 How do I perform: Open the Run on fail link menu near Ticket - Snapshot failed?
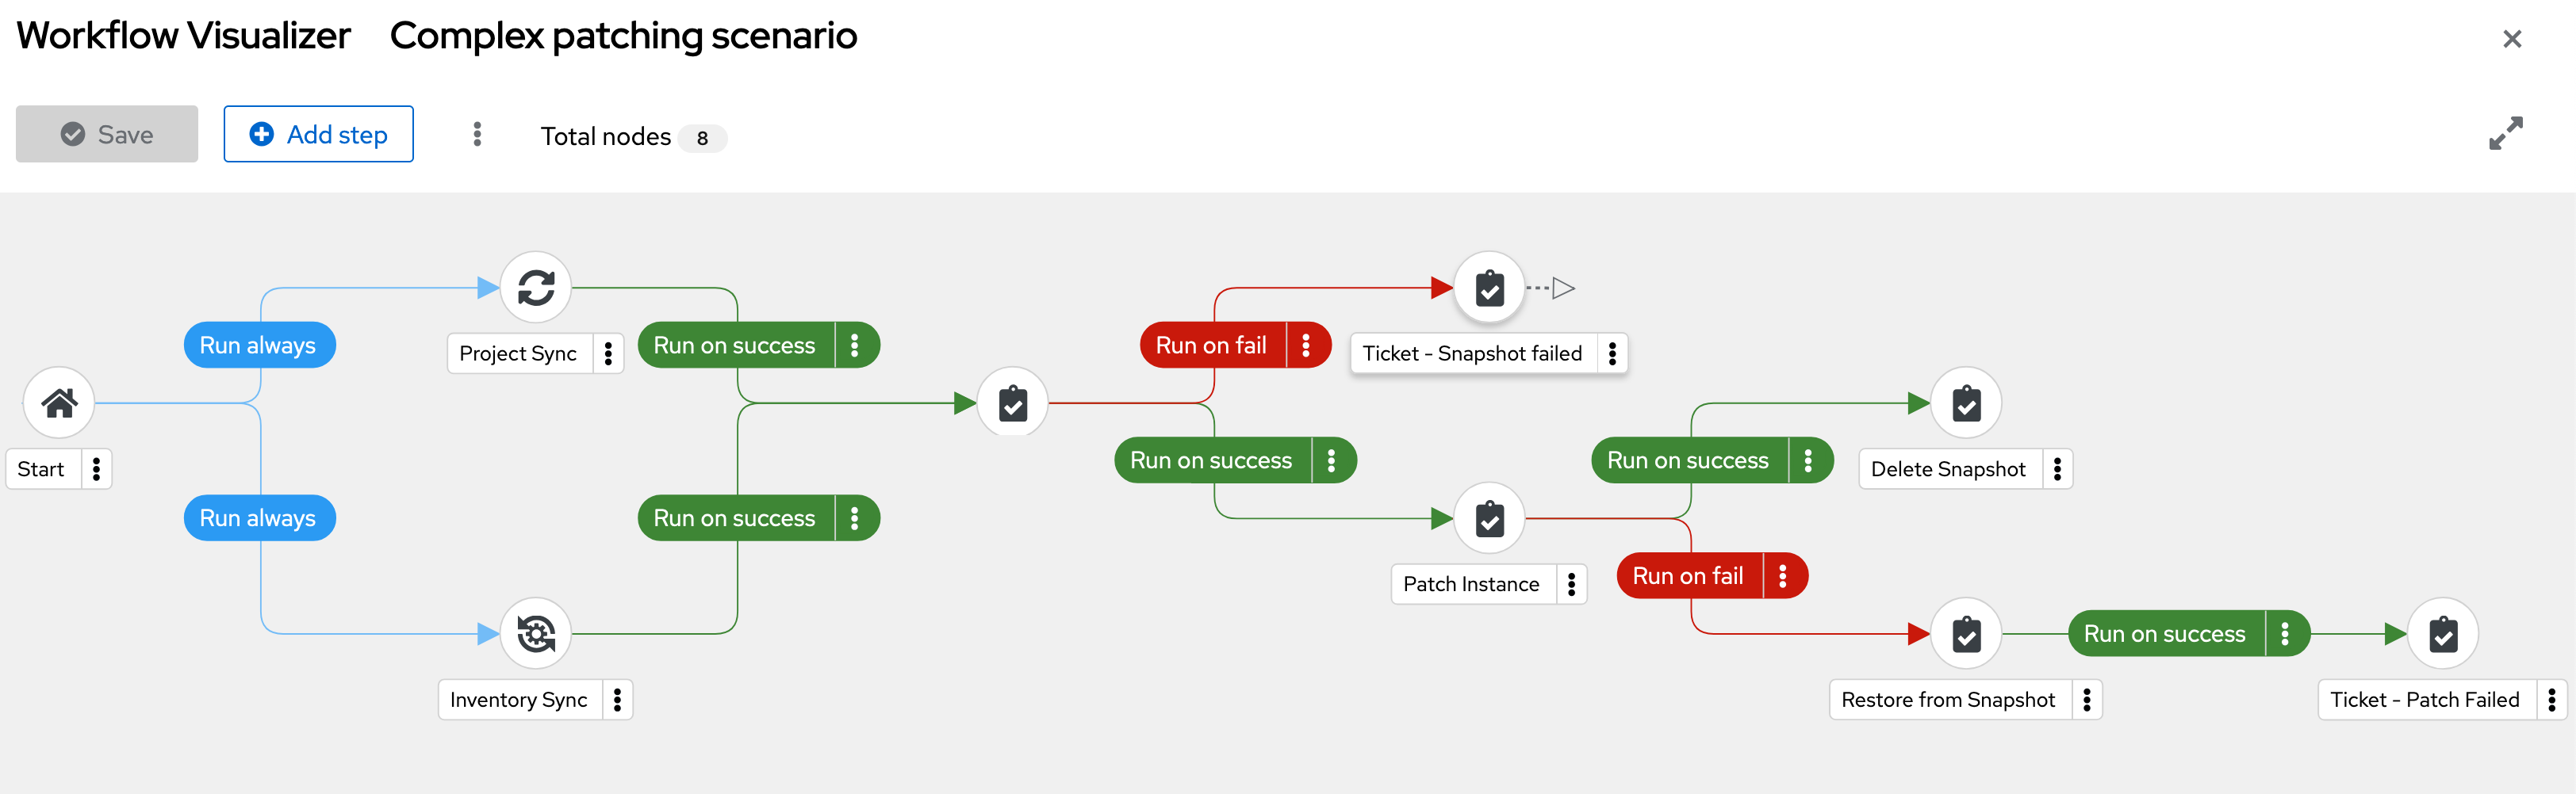[1306, 345]
